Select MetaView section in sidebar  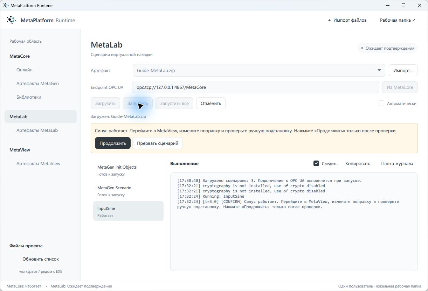(x=20, y=150)
